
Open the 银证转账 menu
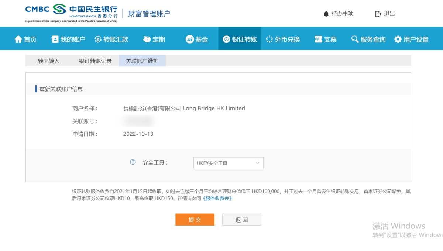pyautogui.click(x=240, y=39)
